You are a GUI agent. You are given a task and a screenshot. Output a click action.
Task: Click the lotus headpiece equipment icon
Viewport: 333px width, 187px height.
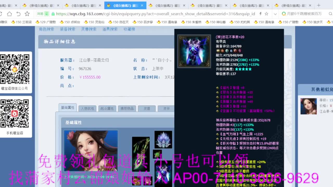tap(163, 139)
